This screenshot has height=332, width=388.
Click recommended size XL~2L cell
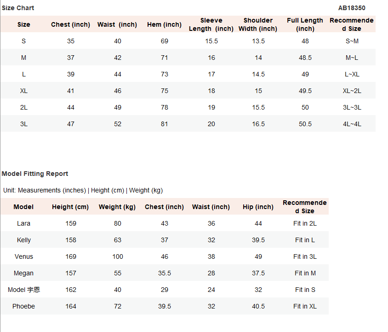(352, 91)
